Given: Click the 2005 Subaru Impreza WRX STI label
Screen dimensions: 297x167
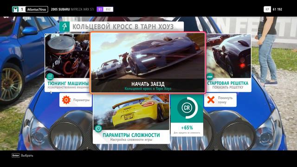Looking at the screenshot, I should tap(72, 9).
